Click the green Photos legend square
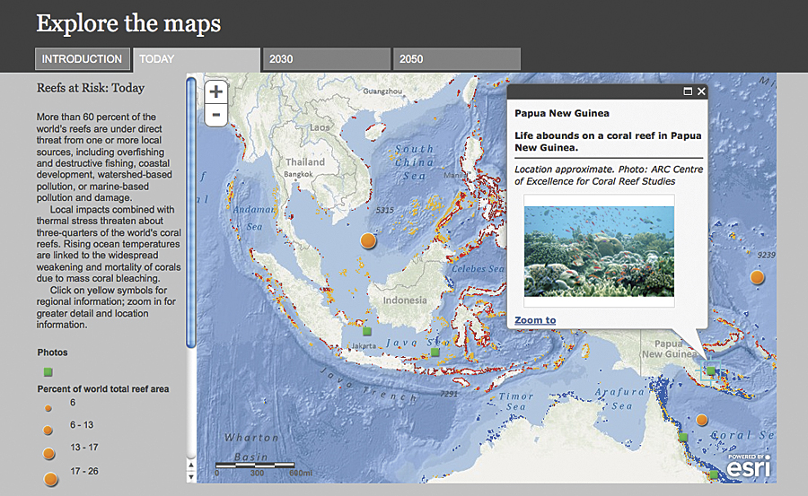This screenshot has height=496, width=808. pyautogui.click(x=48, y=372)
